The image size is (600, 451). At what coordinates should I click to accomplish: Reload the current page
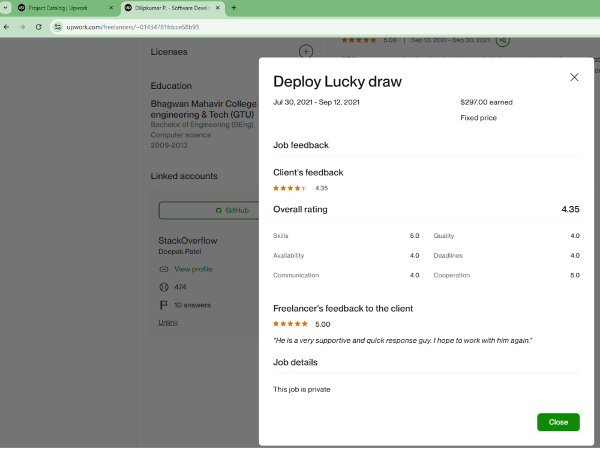pos(38,27)
